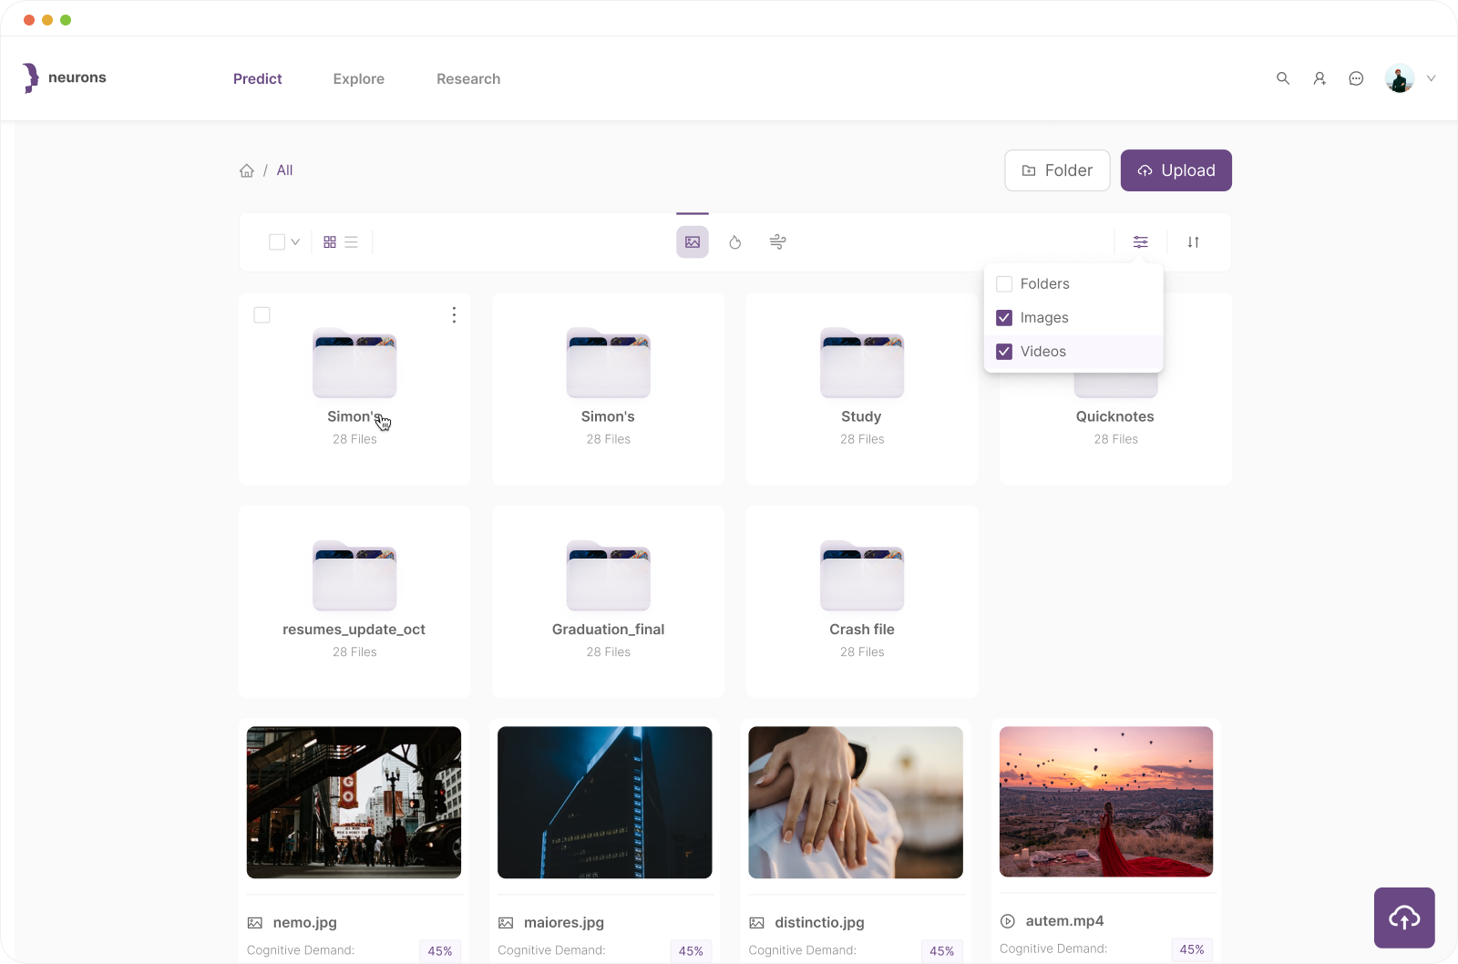Open the autem.mp4 sunset thumbnail

(1106, 802)
